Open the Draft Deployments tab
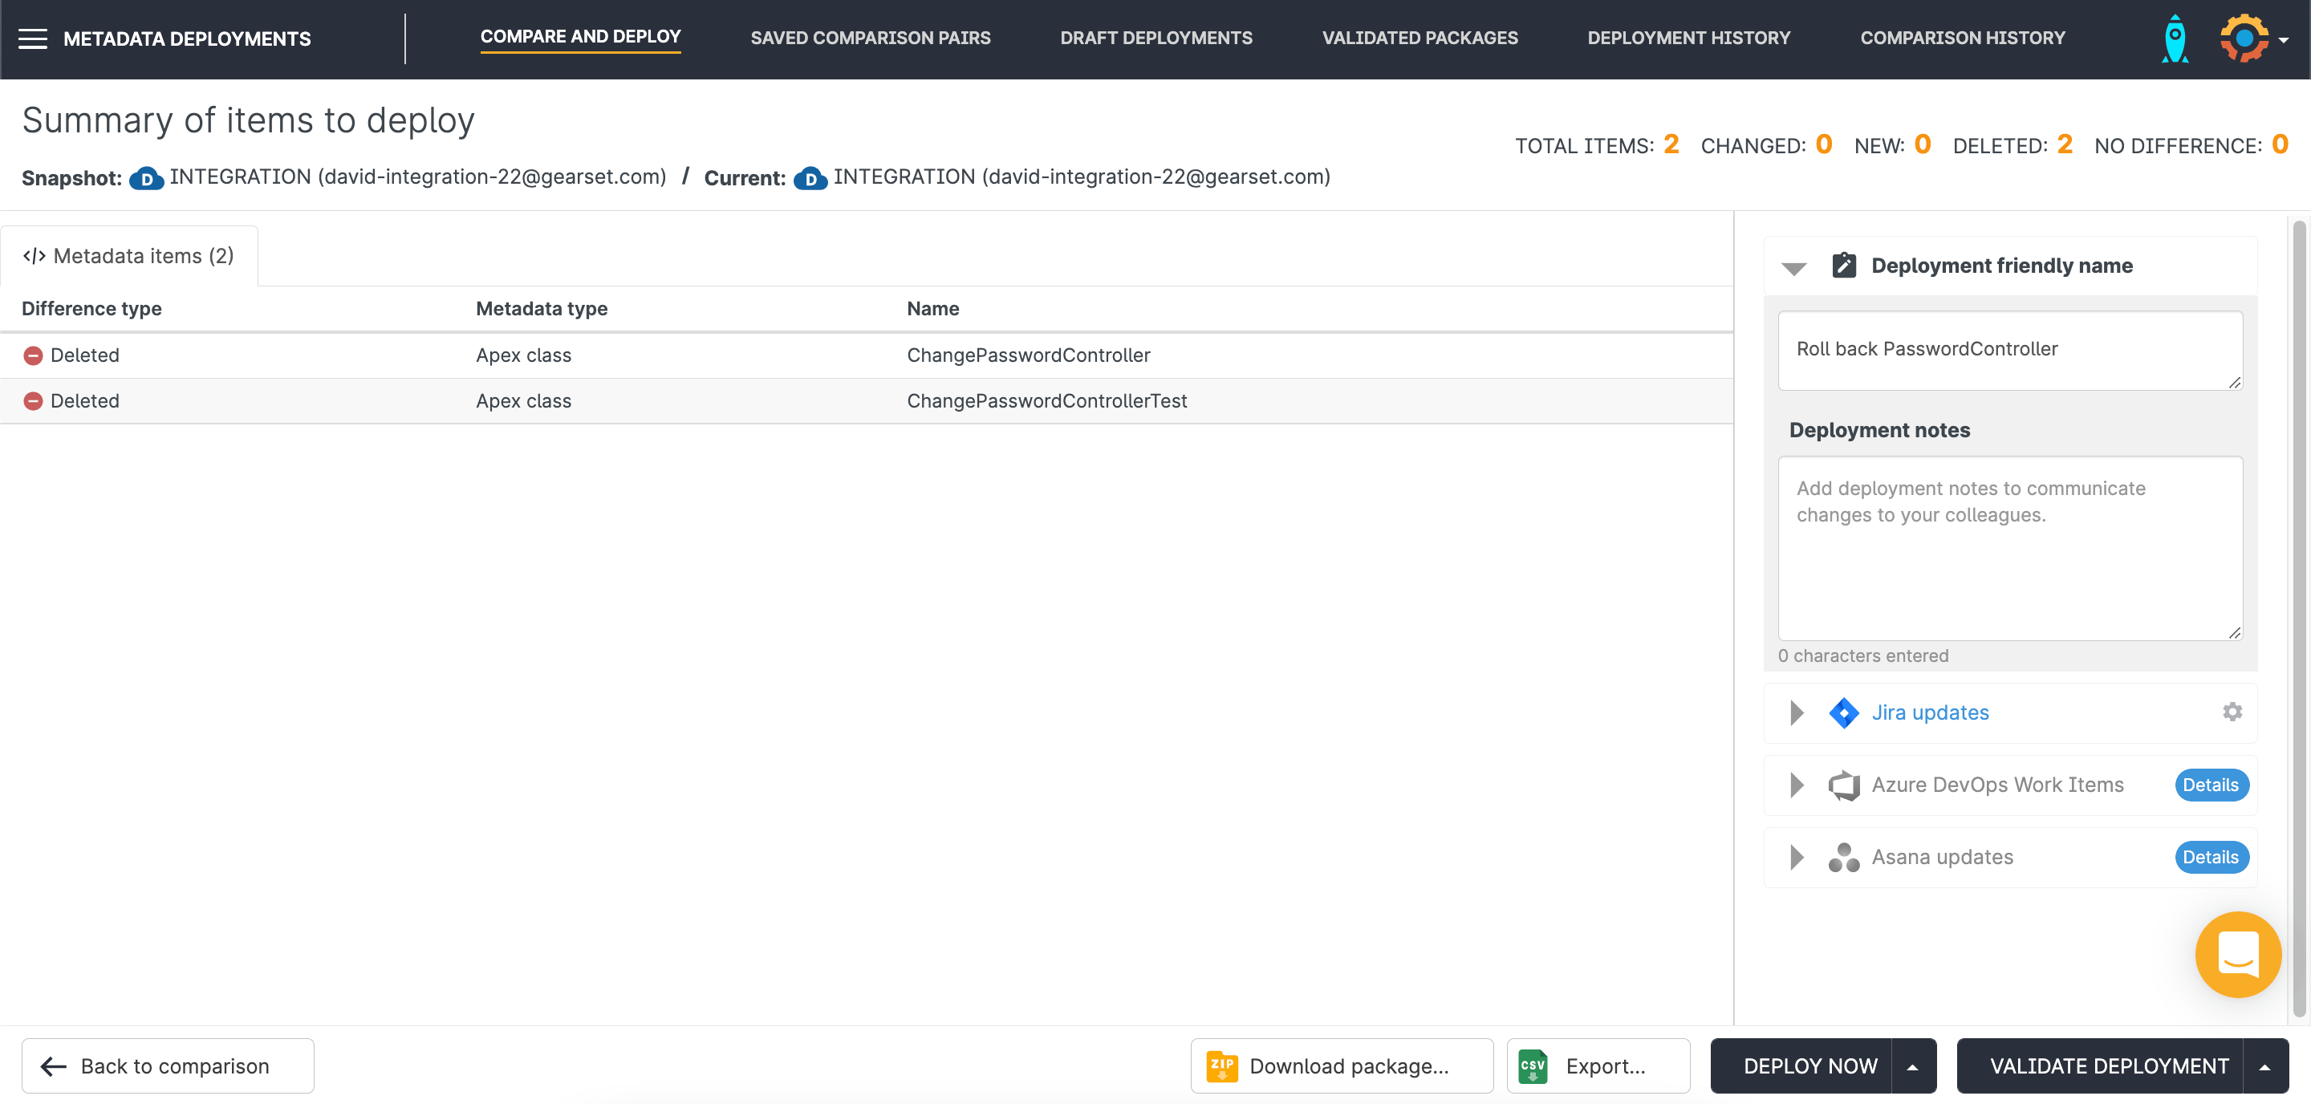This screenshot has width=2311, height=1104. pos(1155,38)
